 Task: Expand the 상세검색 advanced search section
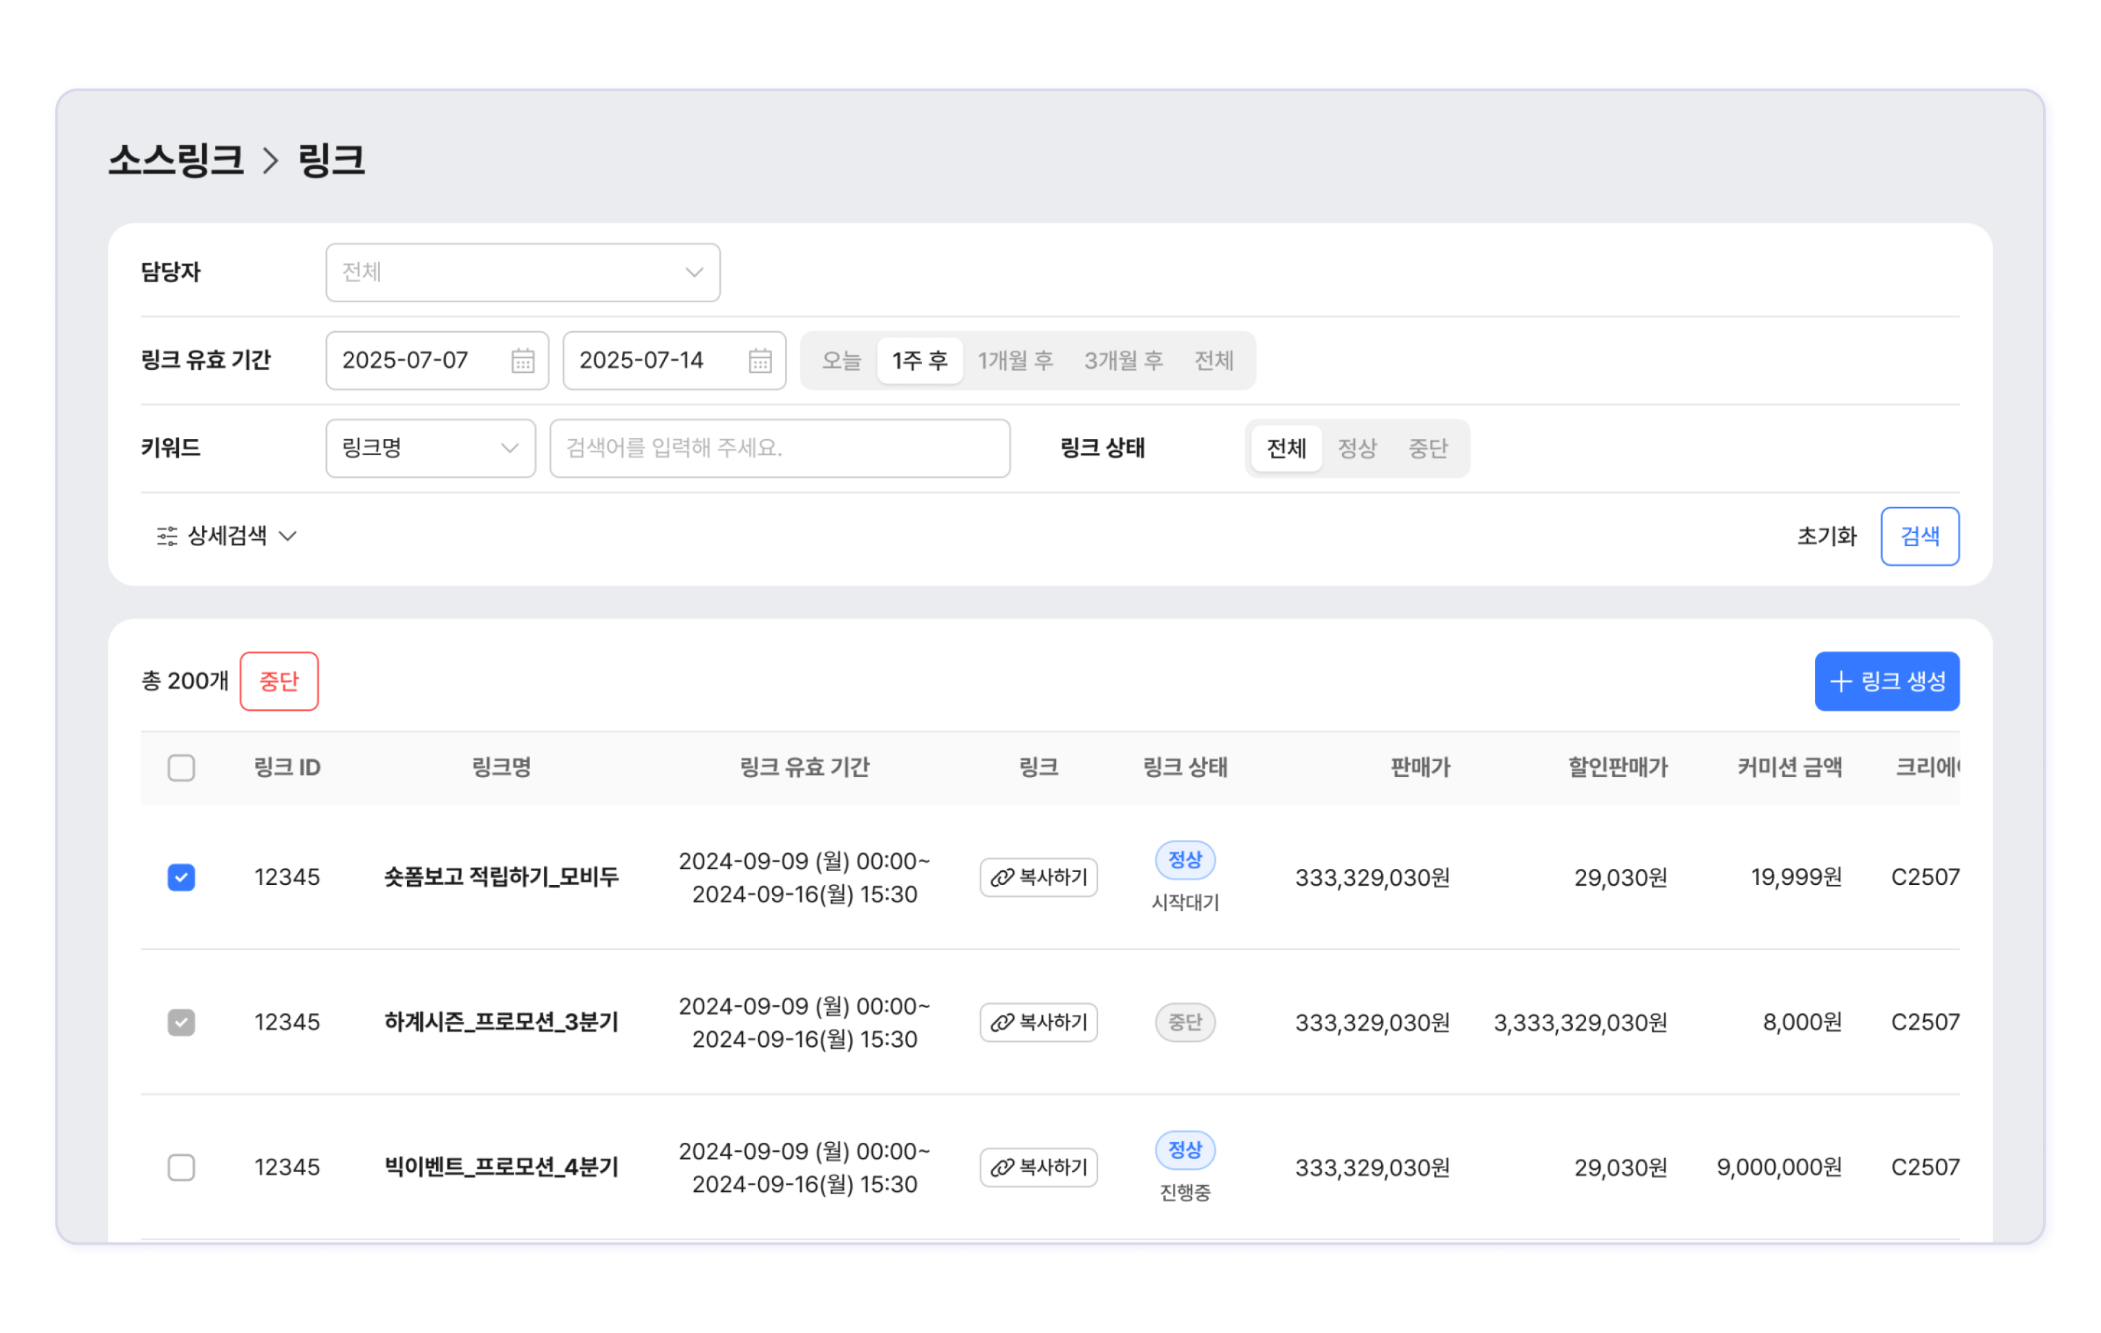(x=229, y=536)
